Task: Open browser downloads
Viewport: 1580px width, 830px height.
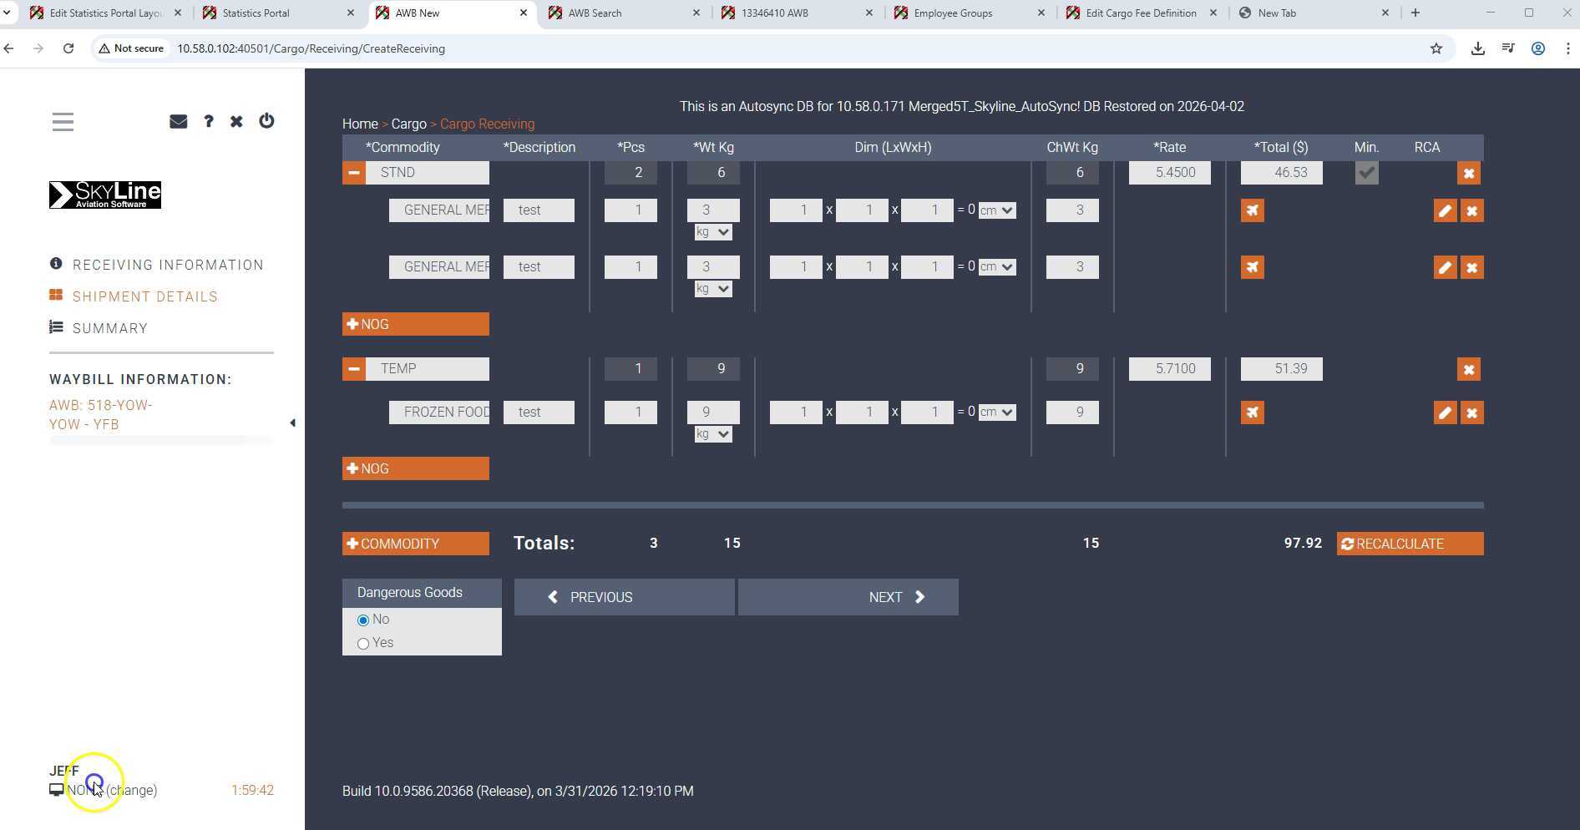Action: 1477,48
